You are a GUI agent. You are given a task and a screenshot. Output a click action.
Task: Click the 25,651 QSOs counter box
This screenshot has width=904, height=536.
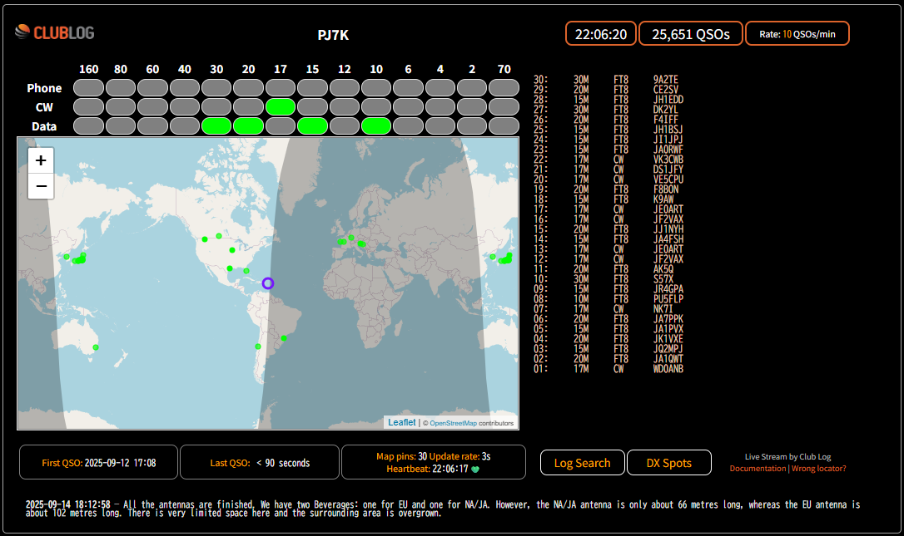tap(690, 34)
